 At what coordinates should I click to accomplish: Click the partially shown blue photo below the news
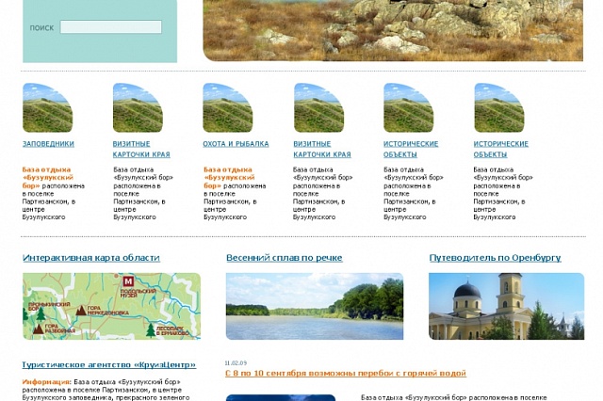point(281,397)
